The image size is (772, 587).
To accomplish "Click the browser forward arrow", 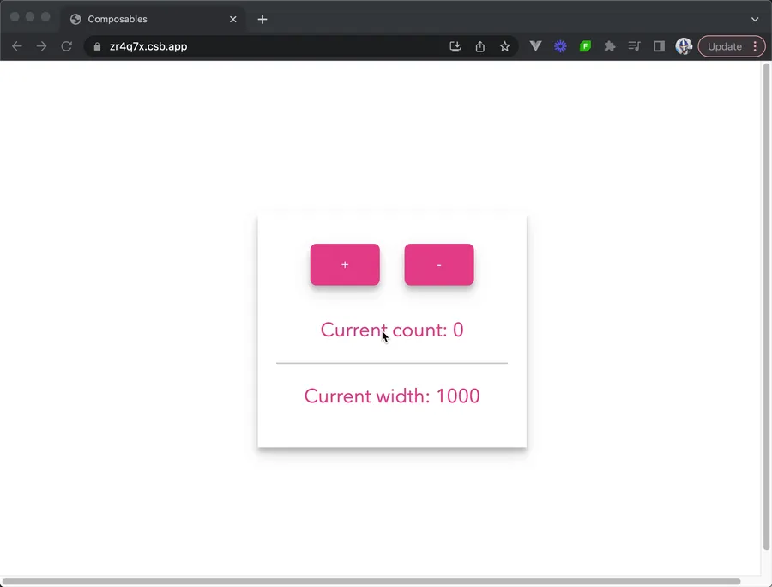I will [41, 46].
